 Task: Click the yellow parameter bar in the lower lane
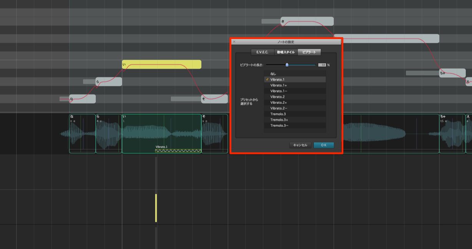(156, 208)
